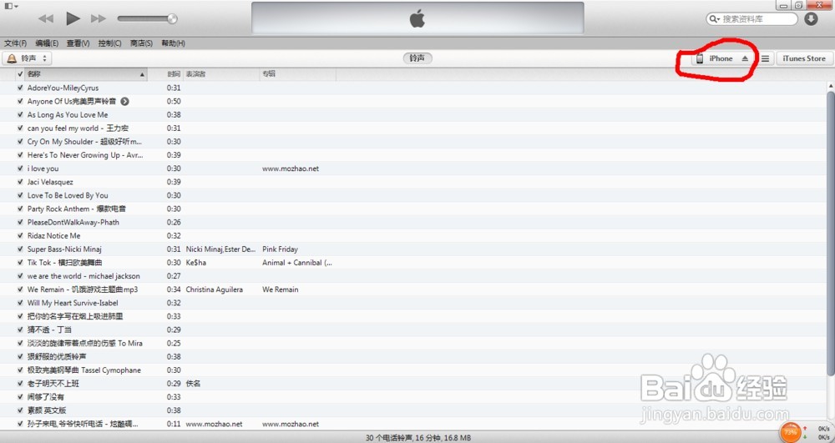Viewport: 835px width, 443px height.
Task: Uncheck can you feel my world checkbox
Action: [20, 128]
